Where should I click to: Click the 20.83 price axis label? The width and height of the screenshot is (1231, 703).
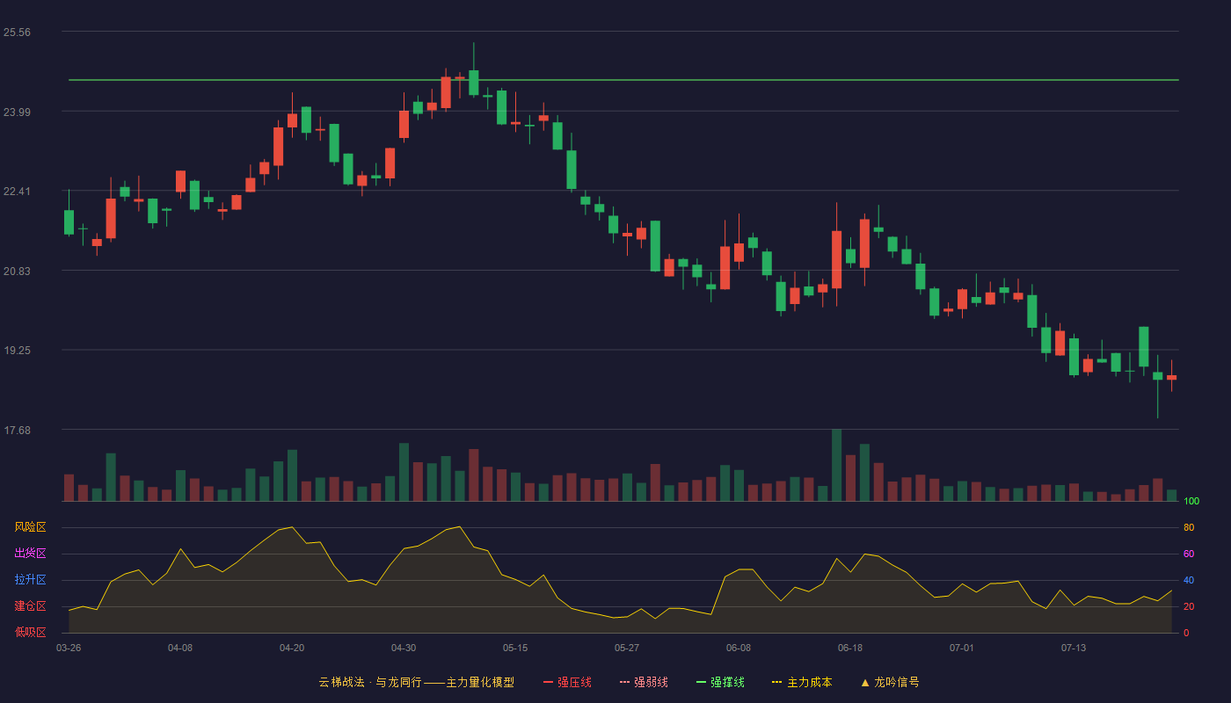[x=17, y=272]
